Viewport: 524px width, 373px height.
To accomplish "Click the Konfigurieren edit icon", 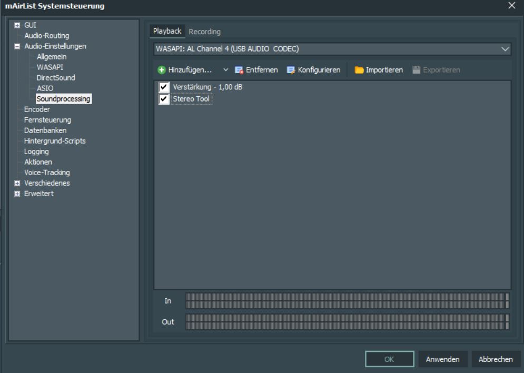I will click(291, 70).
